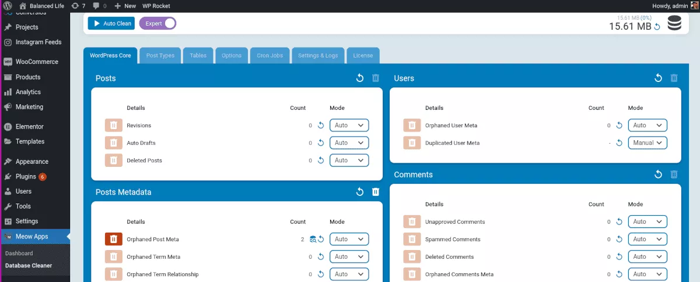Click trash button for Spammed Comments
Viewport: 700px width, 282px height.
pos(412,239)
